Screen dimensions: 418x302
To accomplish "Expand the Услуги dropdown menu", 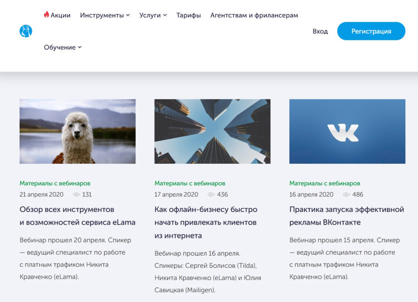I will pyautogui.click(x=153, y=15).
